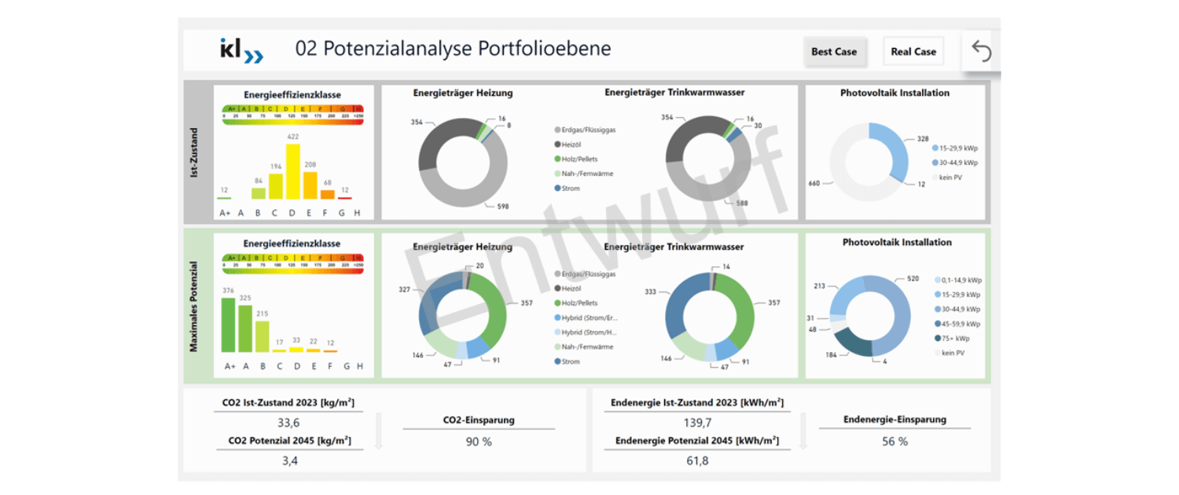Click the down arrow beside Endenergie values
1179x495 pixels.
coord(803,431)
